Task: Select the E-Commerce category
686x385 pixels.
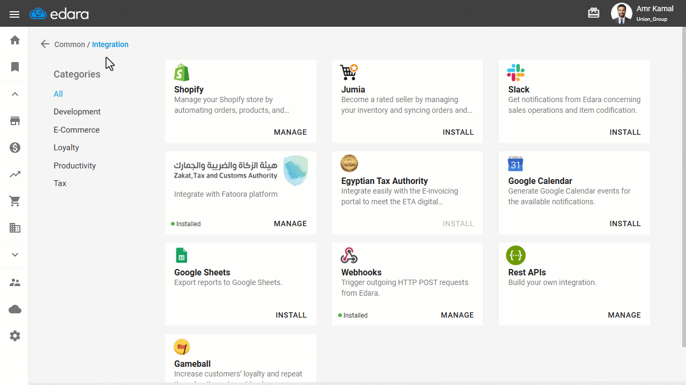Action: click(77, 130)
